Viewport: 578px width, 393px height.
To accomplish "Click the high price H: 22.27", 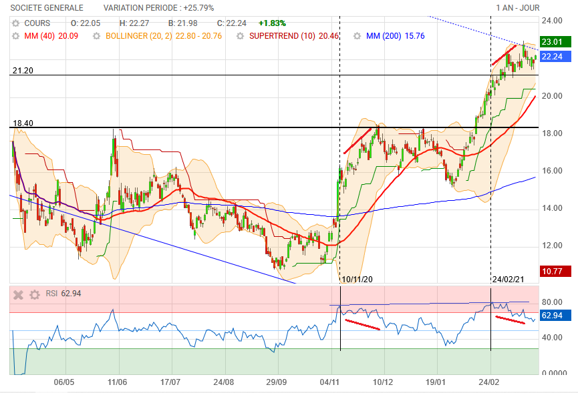I will pos(134,23).
